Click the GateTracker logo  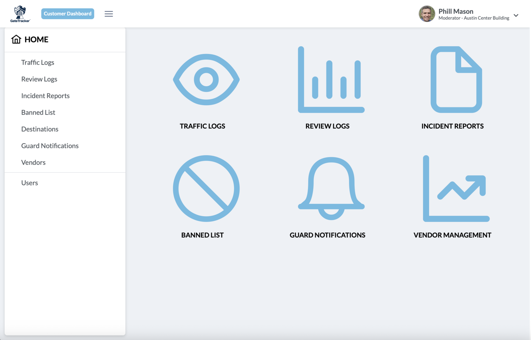(20, 14)
